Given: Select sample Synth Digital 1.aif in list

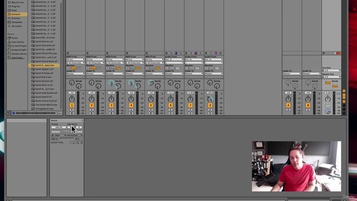Looking at the screenshot, I should pyautogui.click(x=45, y=69).
